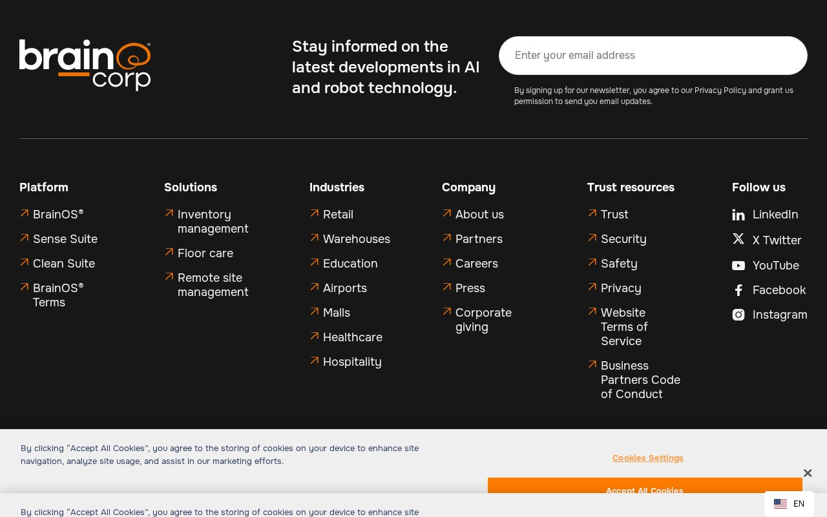Click YouTube text link
827x517 pixels.
click(776, 266)
